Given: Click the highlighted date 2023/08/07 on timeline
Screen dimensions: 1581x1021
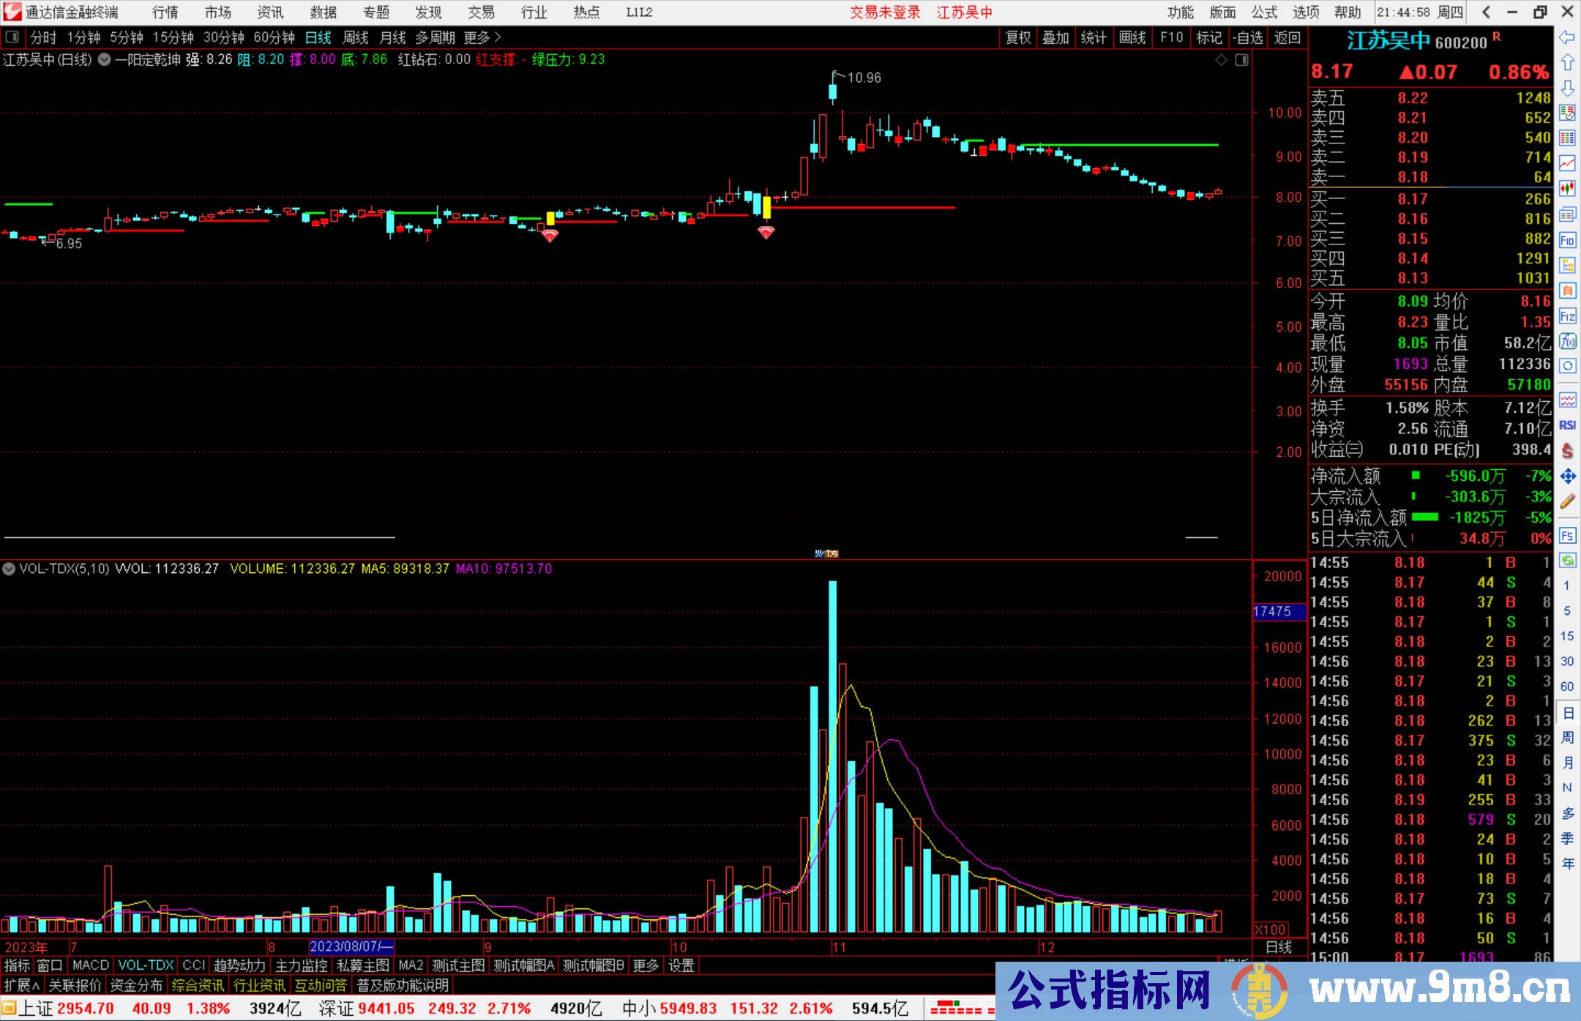Looking at the screenshot, I should tap(351, 947).
